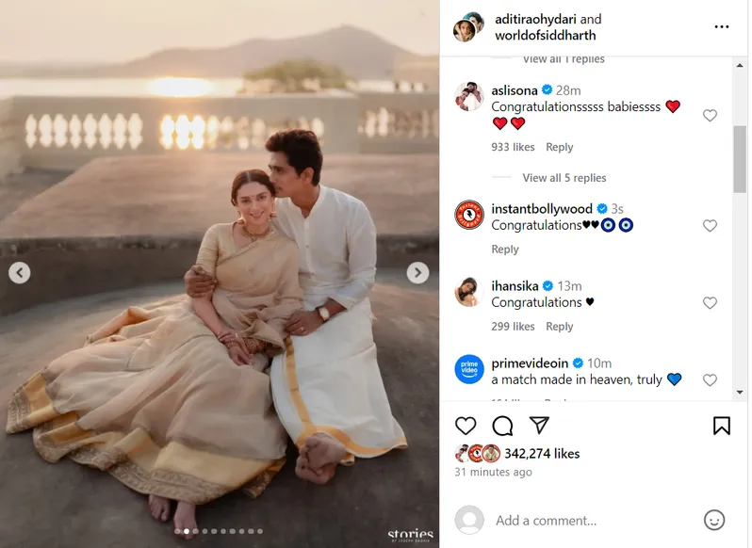Expand "View all 5 replies" under aslisona
The height and width of the screenshot is (548, 752).
coord(564,178)
